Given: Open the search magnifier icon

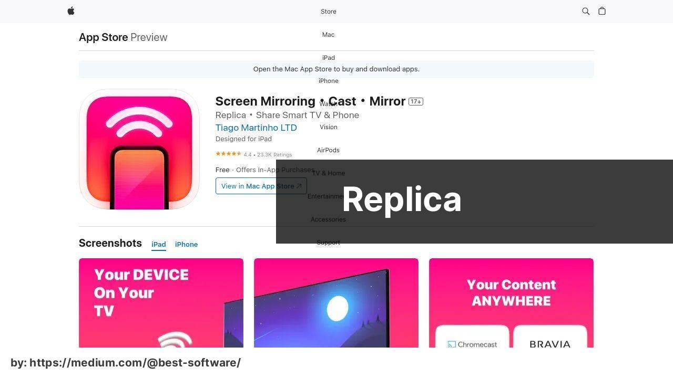Looking at the screenshot, I should (586, 11).
